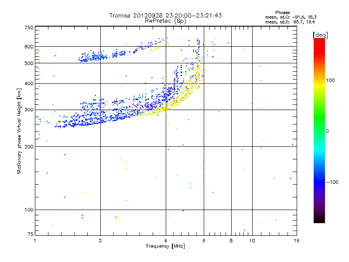
Task: Click the '100' colorbar tick label
Action: (330, 80)
